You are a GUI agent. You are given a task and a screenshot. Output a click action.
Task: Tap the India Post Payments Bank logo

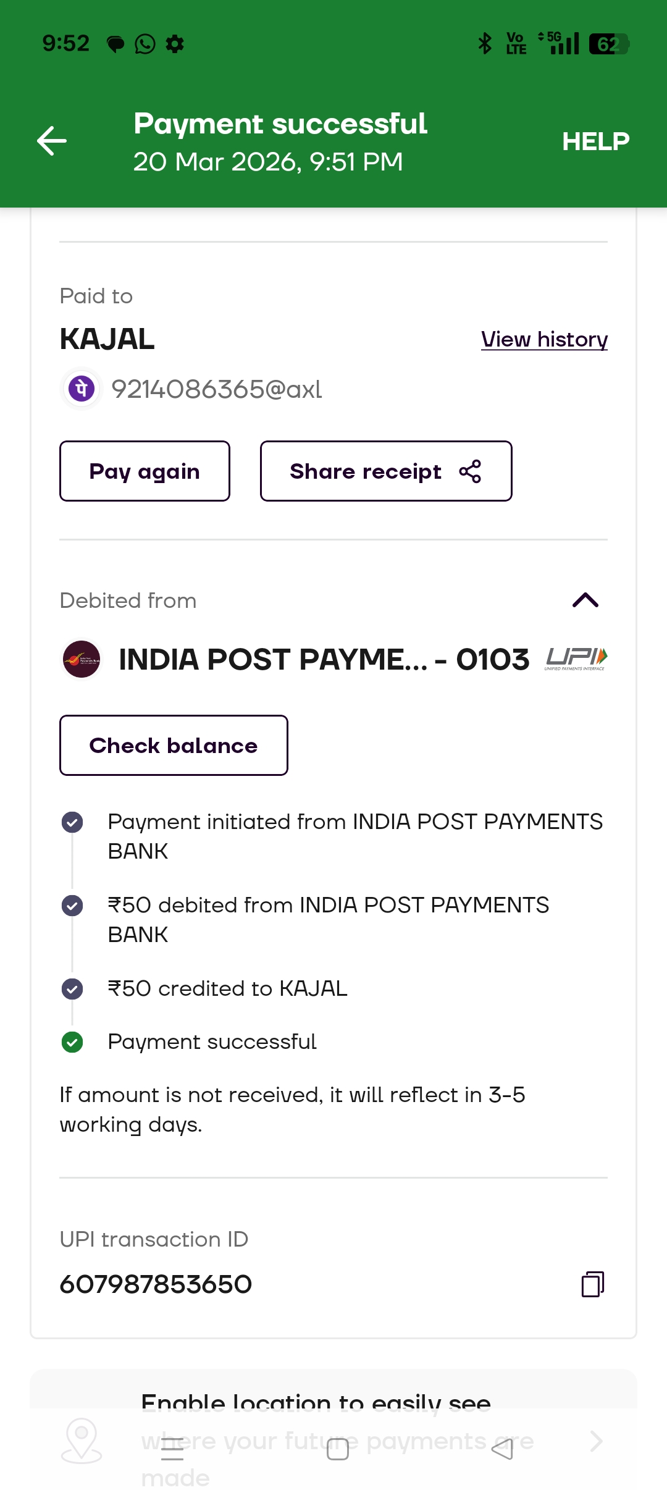pyautogui.click(x=82, y=659)
